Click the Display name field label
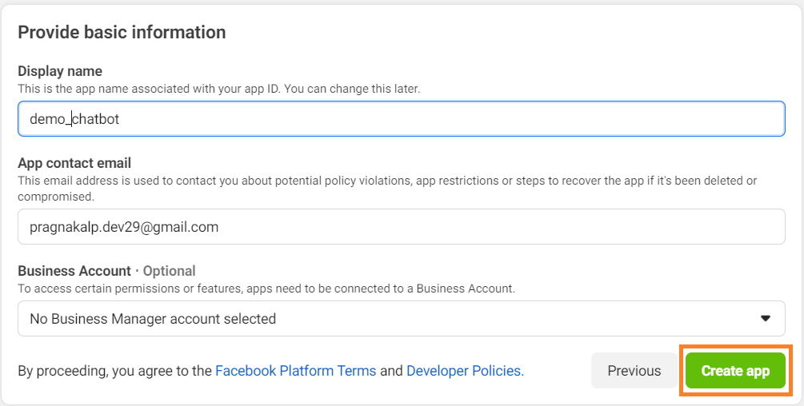 60,71
